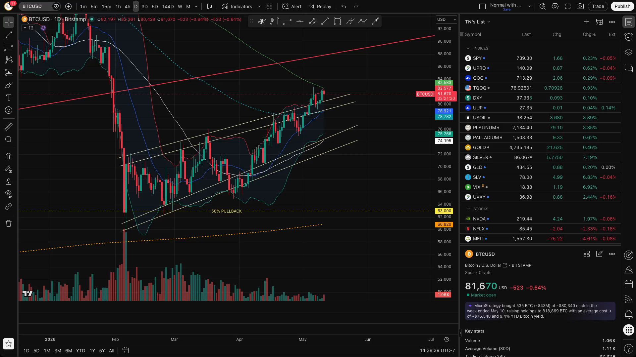Select the crosshair cursor tool

pos(9,22)
